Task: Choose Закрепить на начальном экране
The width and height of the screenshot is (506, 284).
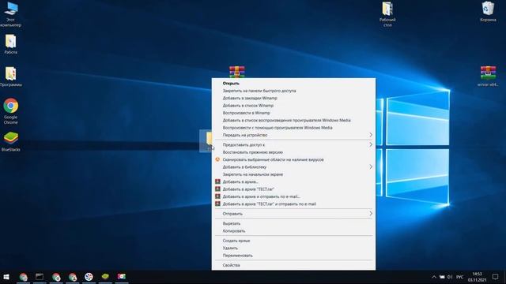Action: pos(293,174)
